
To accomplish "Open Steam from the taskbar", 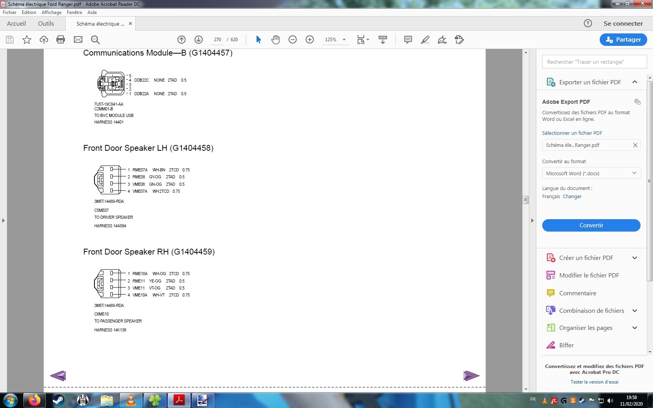I will click(x=58, y=400).
